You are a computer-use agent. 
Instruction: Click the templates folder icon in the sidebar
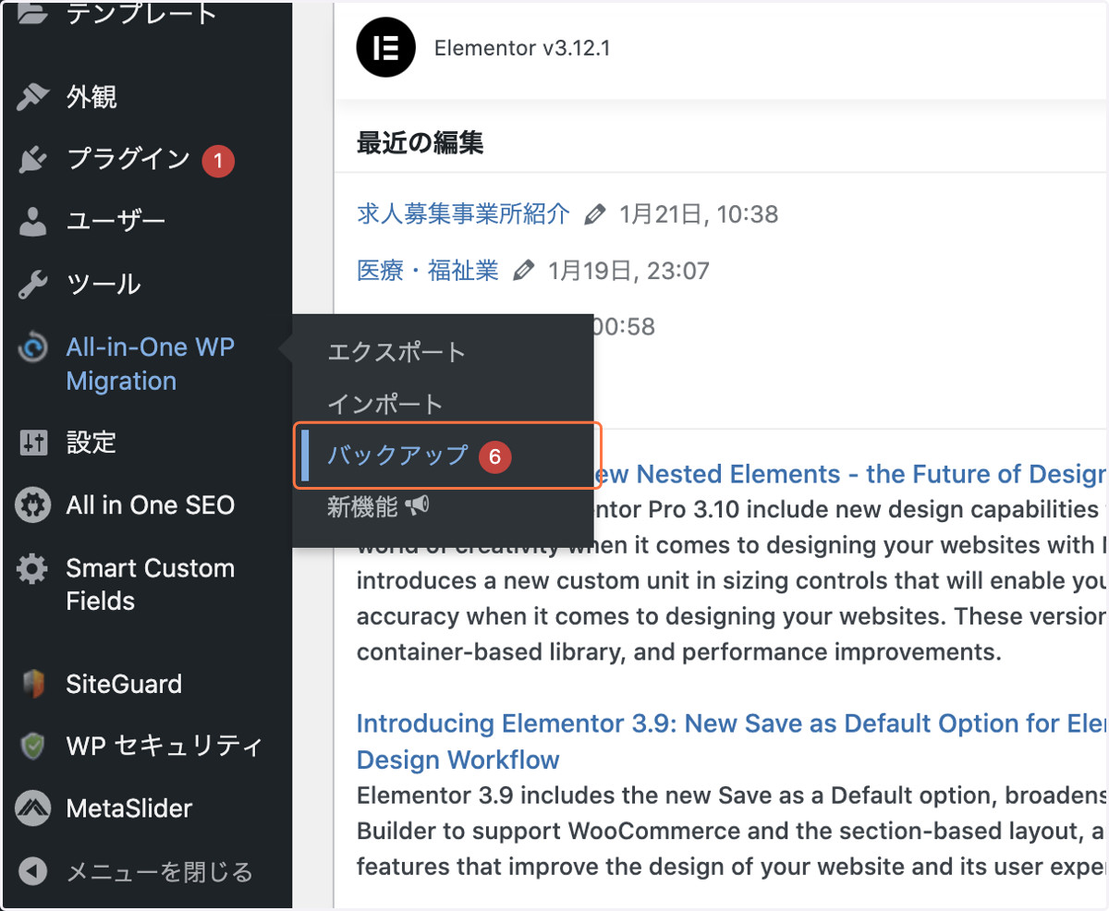coord(32,13)
